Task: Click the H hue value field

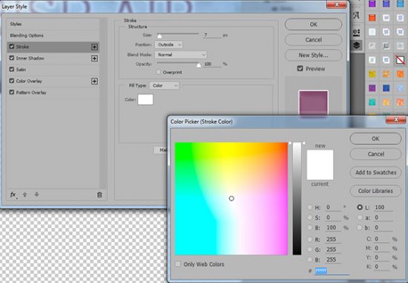Action: 333,207
